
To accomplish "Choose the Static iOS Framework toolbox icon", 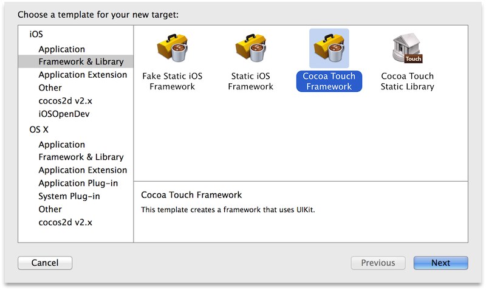I will 251,49.
